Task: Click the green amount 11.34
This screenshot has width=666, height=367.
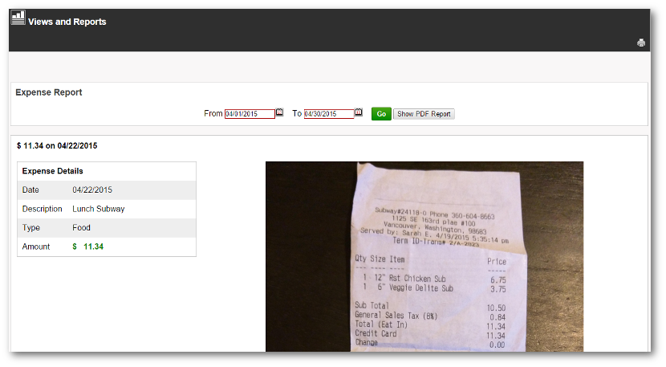Action: pos(93,247)
